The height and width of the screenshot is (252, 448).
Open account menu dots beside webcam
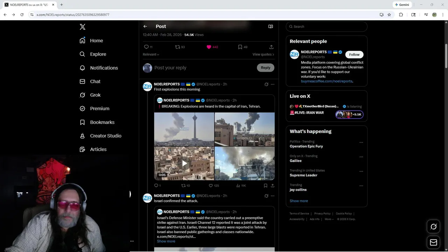(x=132, y=241)
